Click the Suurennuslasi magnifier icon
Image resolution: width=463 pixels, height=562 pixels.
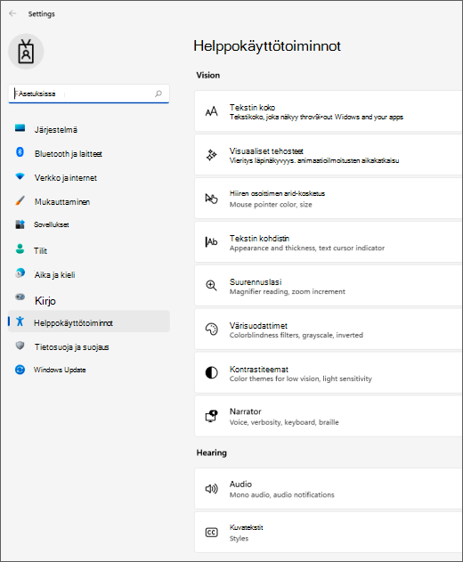tap(211, 286)
